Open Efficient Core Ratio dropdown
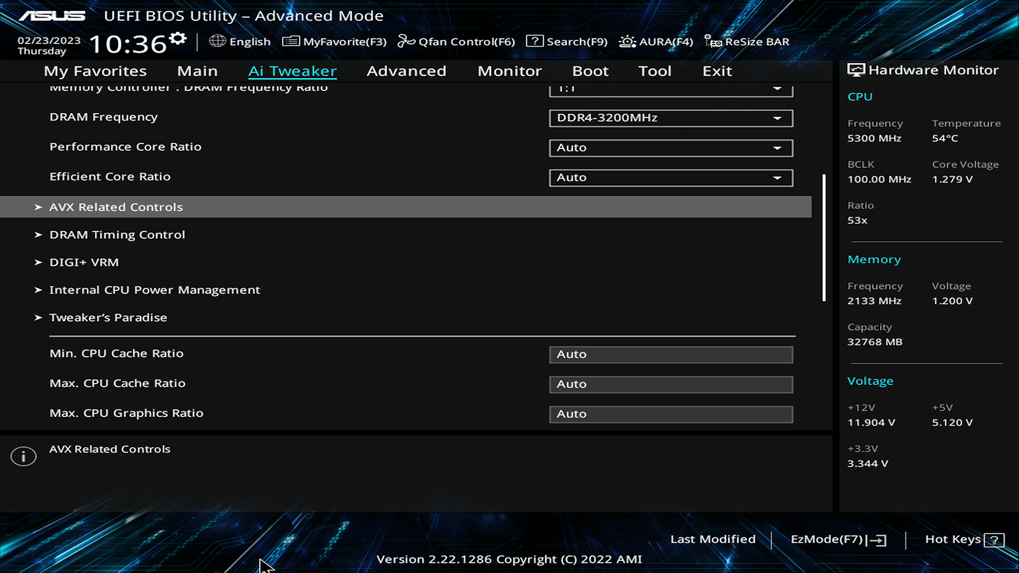The width and height of the screenshot is (1019, 573). [x=671, y=178]
